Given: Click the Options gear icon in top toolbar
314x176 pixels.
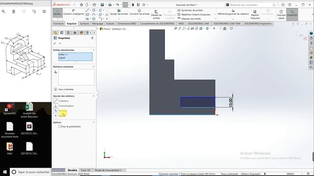Looking at the screenshot, I should (x=144, y=4).
